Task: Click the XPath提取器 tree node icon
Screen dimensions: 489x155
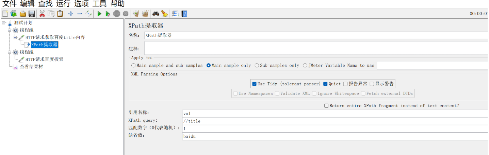Action: pos(27,45)
